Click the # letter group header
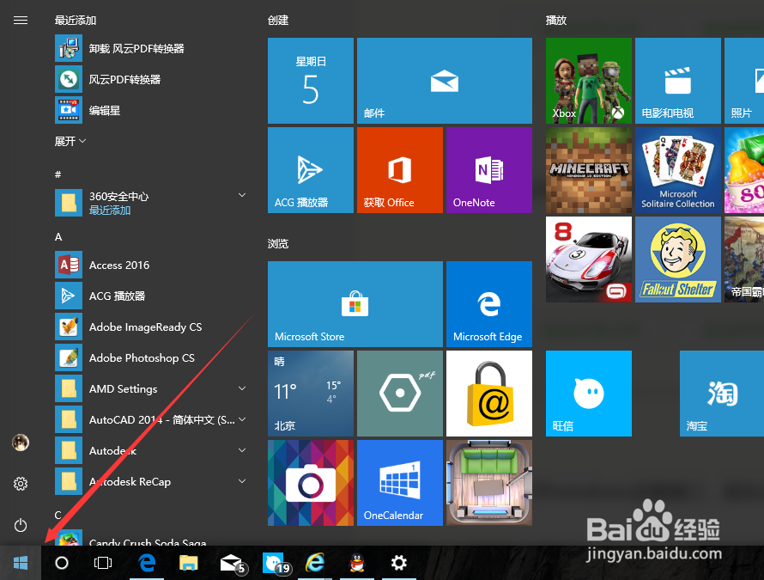The image size is (764, 580). pyautogui.click(x=58, y=174)
